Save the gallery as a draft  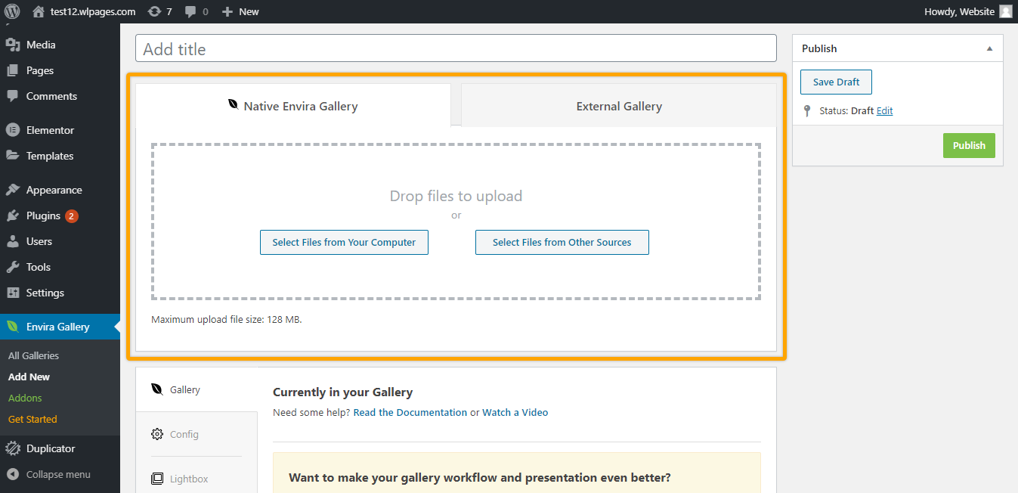coord(836,82)
